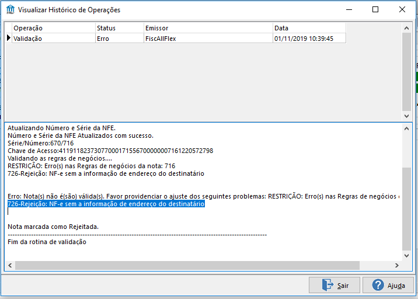Click the log horizontal scrollbar thumb
The height and width of the screenshot is (299, 418).
click(x=187, y=265)
